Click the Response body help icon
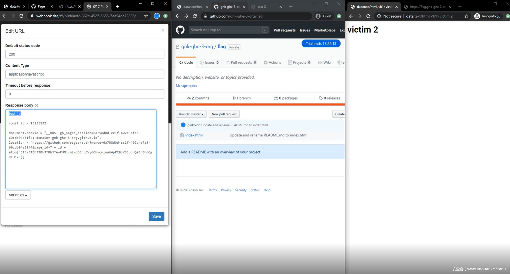 tap(36, 105)
